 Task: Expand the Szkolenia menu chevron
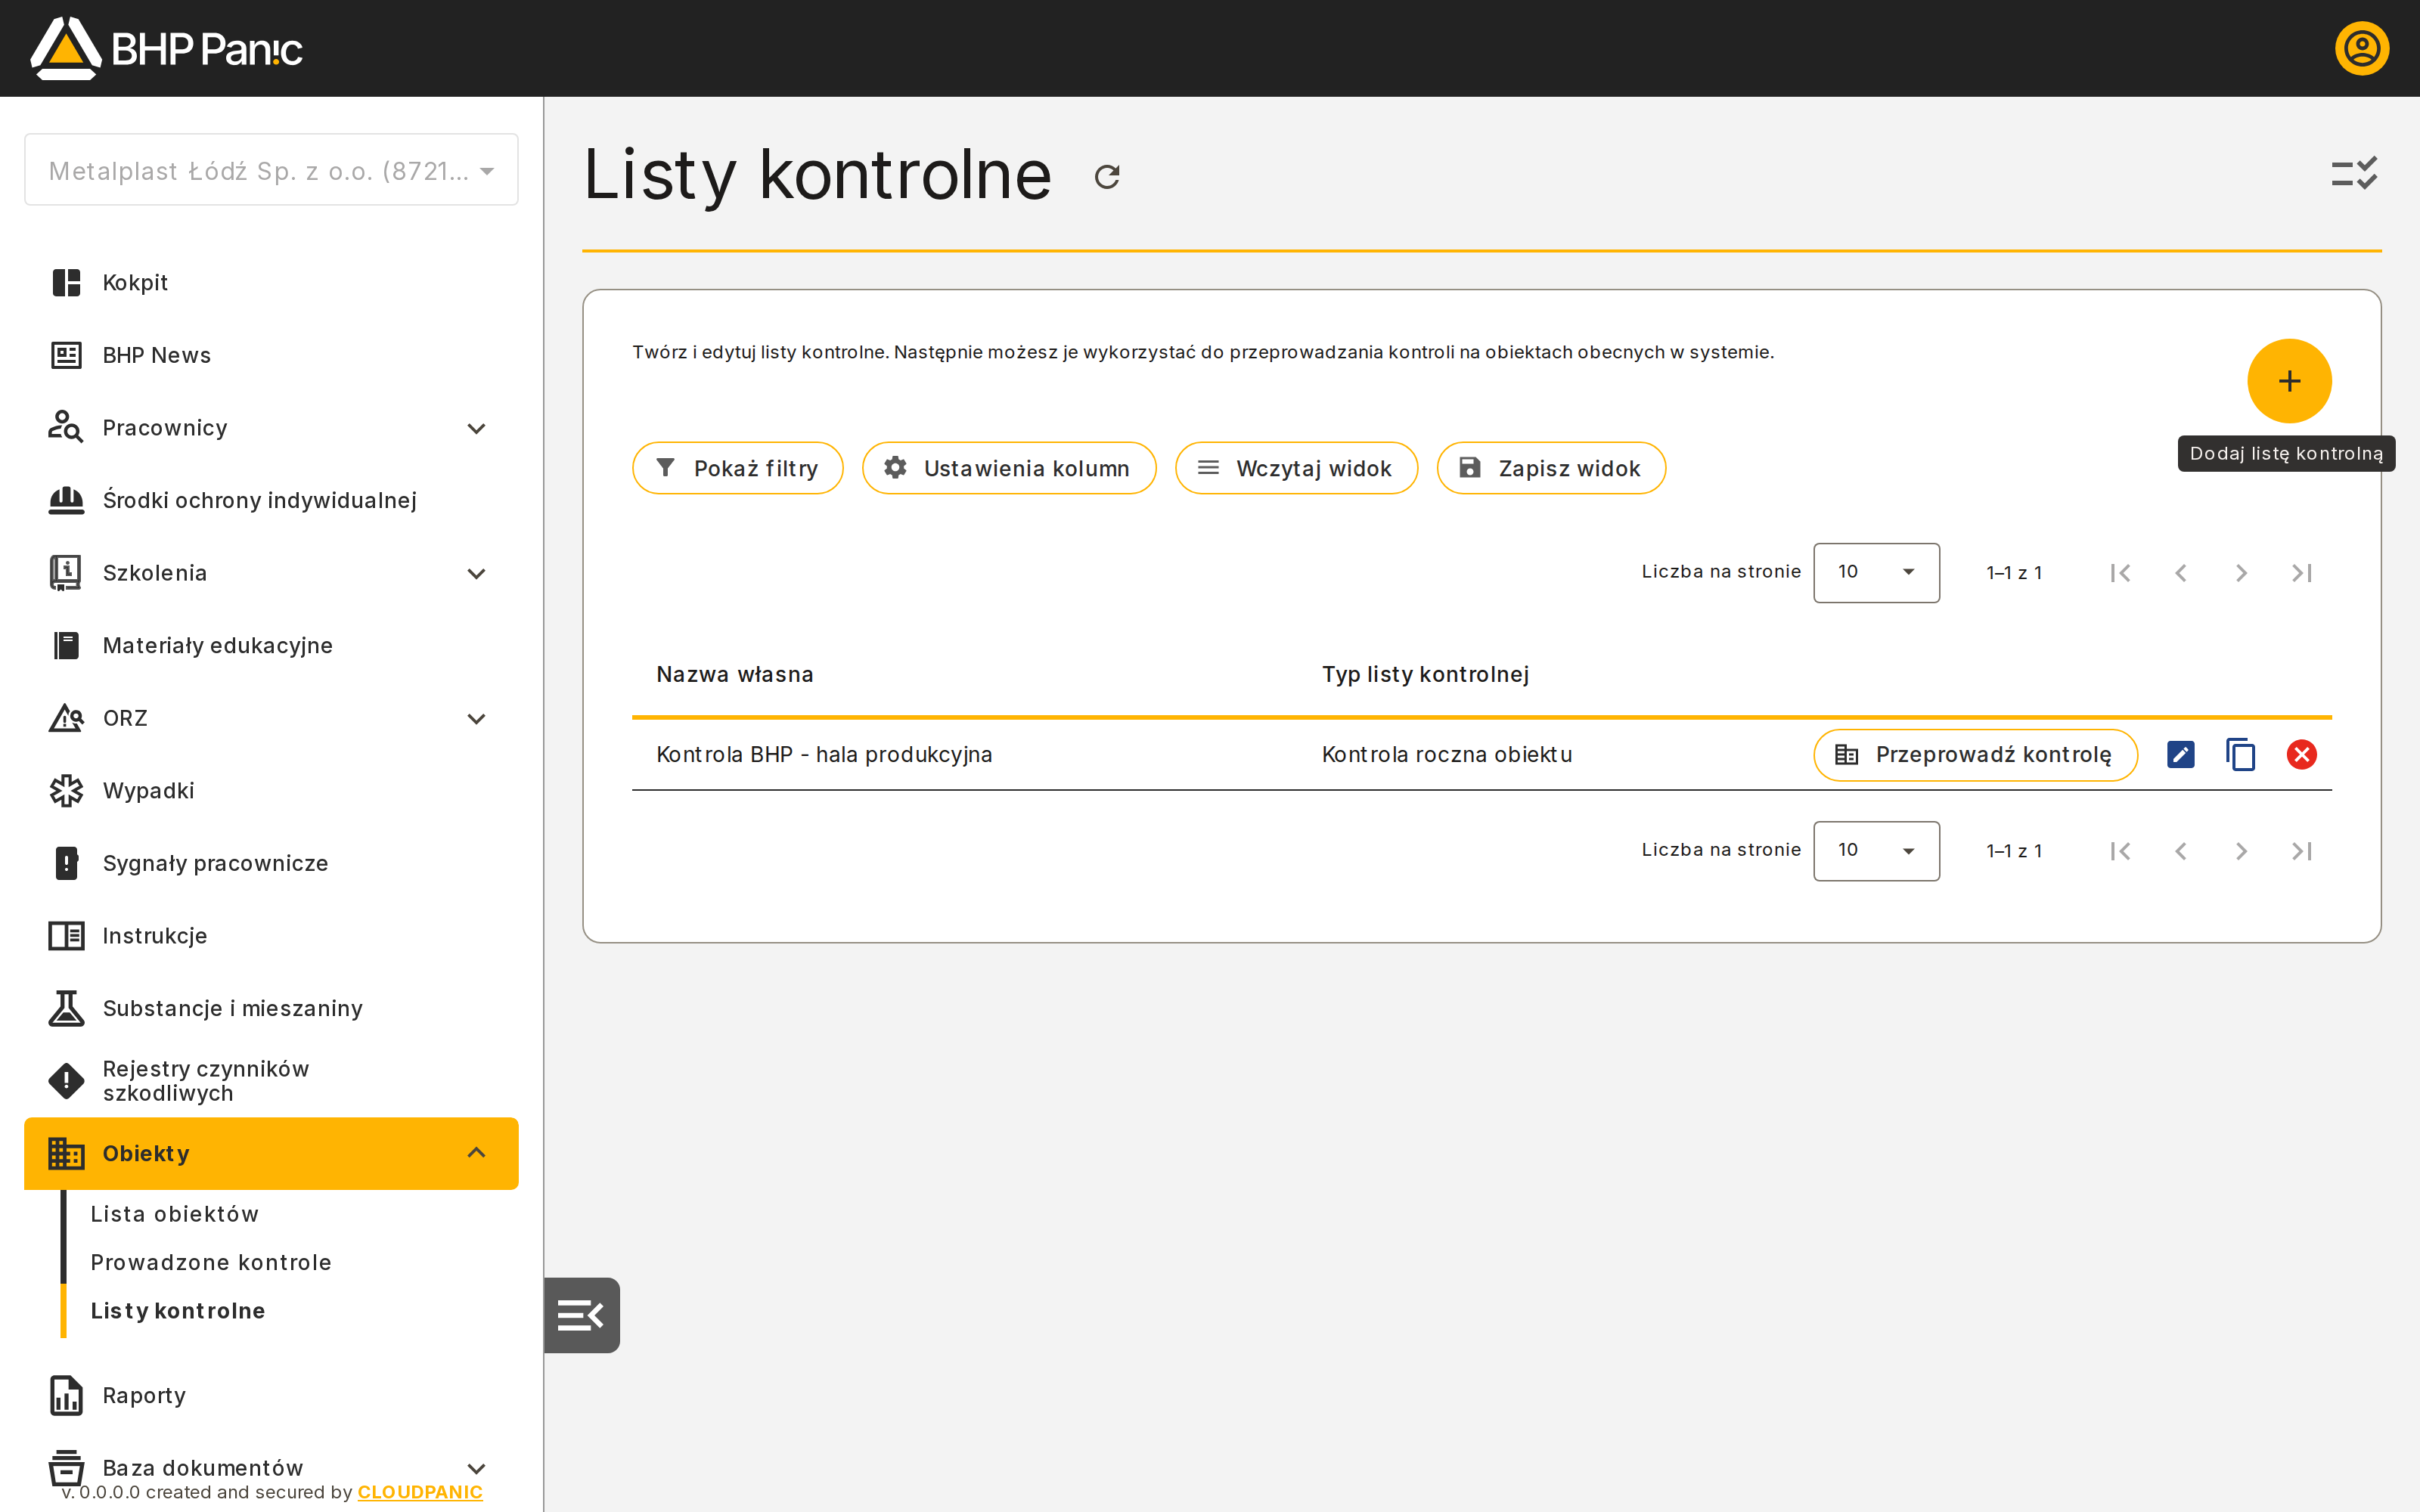(477, 573)
